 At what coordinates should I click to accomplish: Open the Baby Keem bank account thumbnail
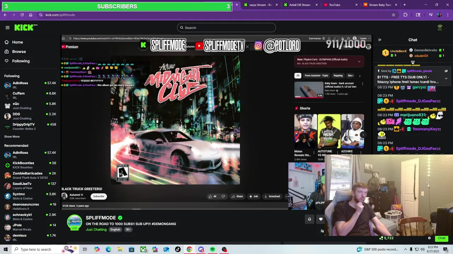[x=309, y=90]
